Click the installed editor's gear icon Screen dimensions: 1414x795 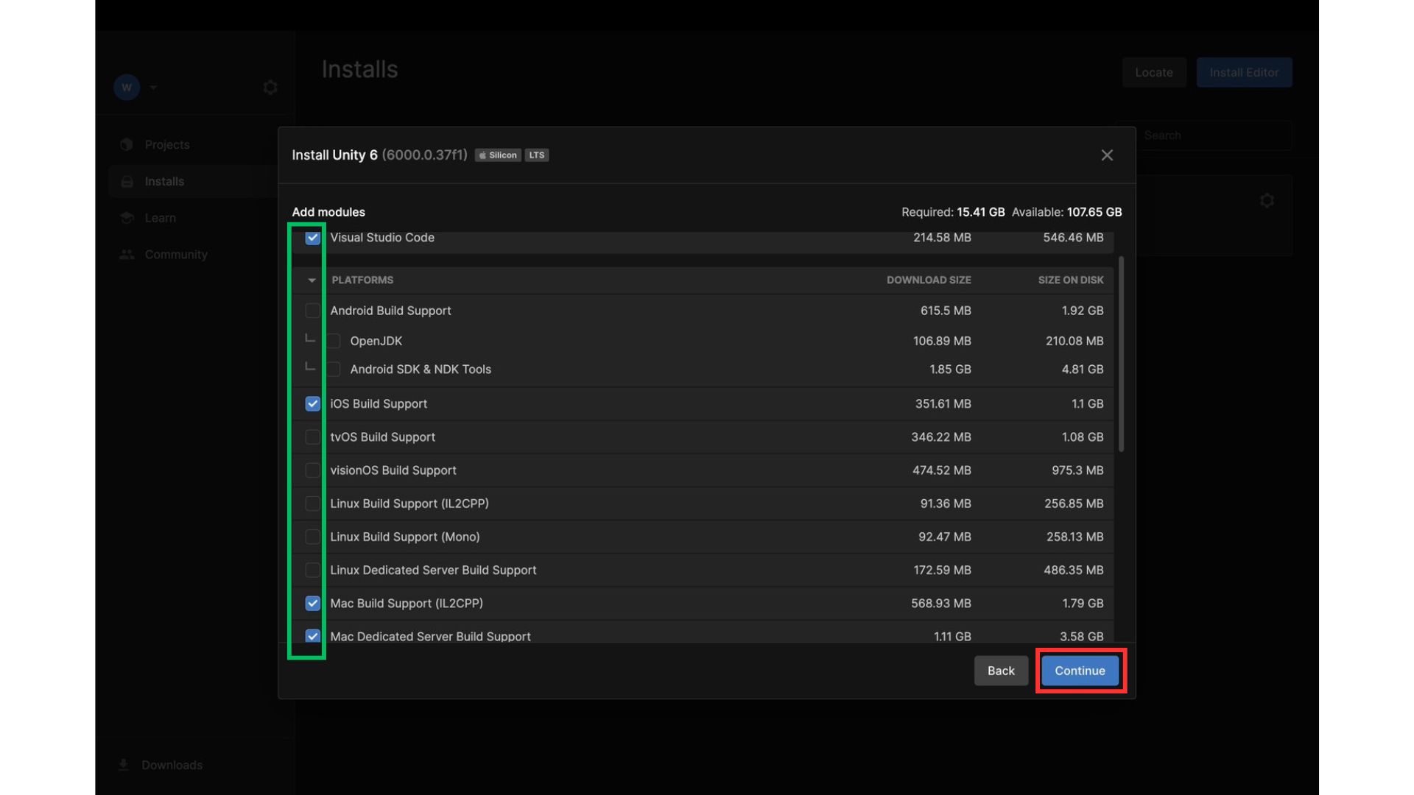click(x=1267, y=201)
